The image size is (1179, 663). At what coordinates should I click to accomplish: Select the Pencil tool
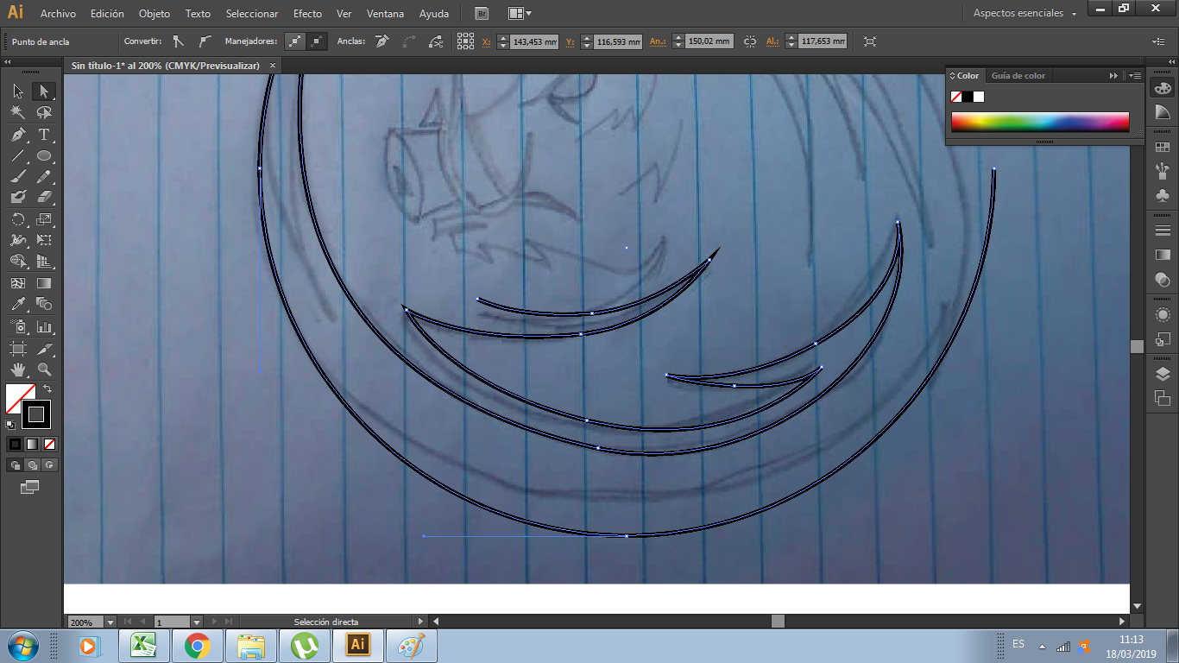tap(44, 177)
